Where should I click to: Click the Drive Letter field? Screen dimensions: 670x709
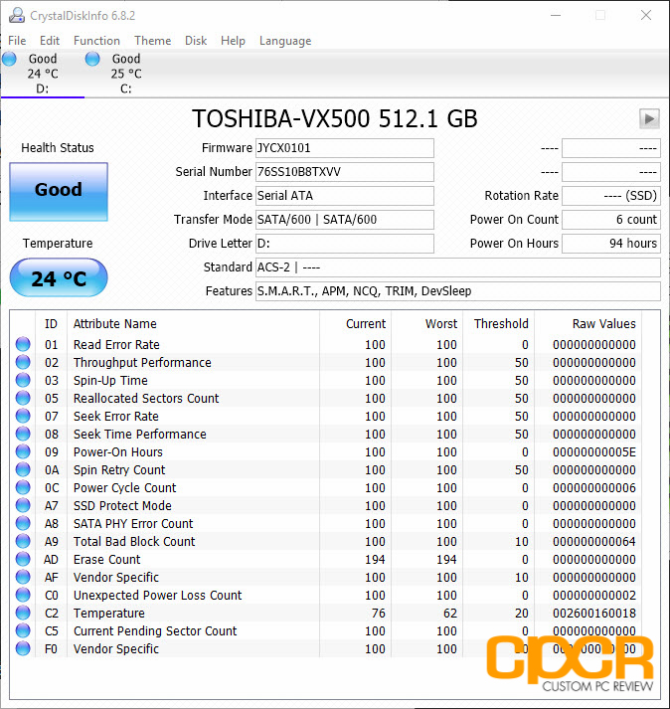tap(345, 244)
